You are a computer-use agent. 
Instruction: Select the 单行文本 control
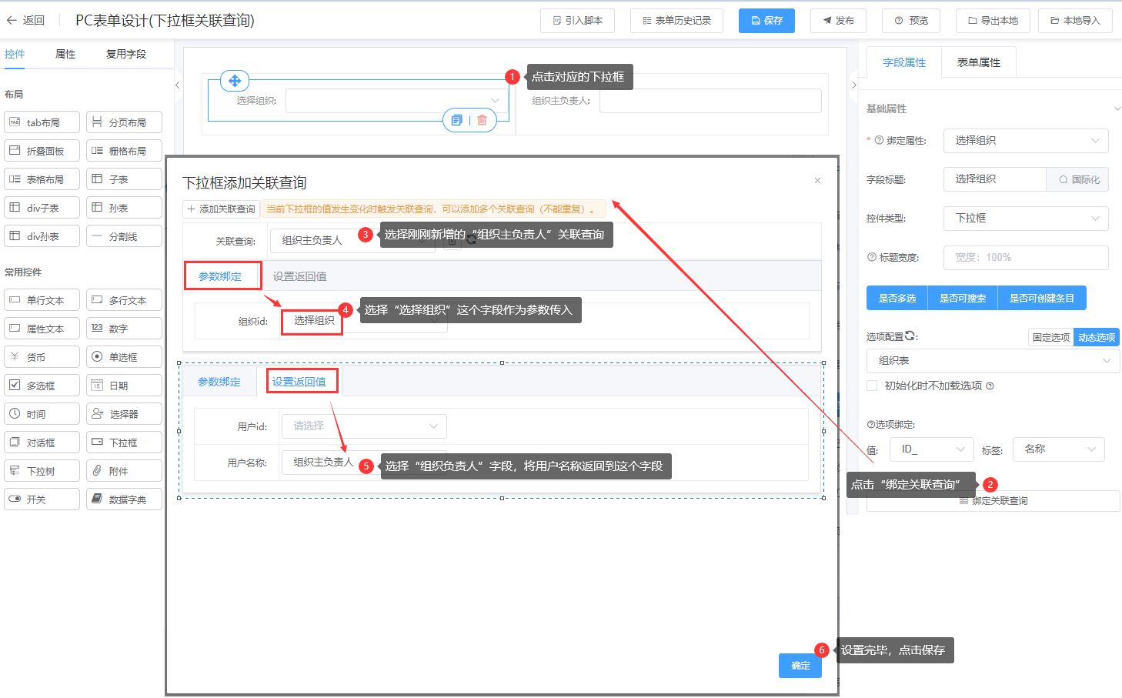pos(42,300)
